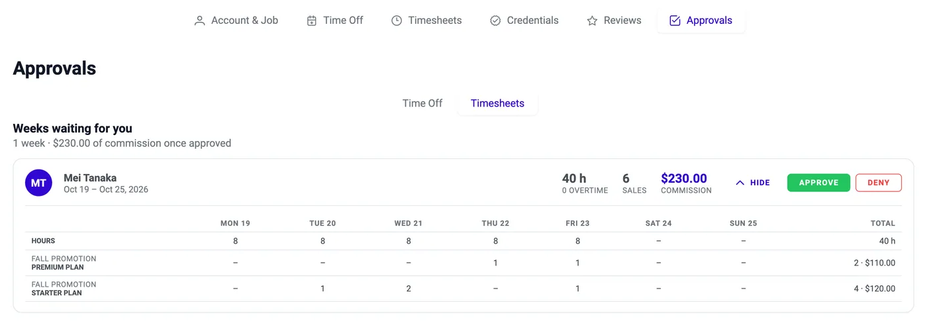Viewport: 927px width, 323px height.
Task: Click the TUE 20 column header
Action: (x=322, y=223)
